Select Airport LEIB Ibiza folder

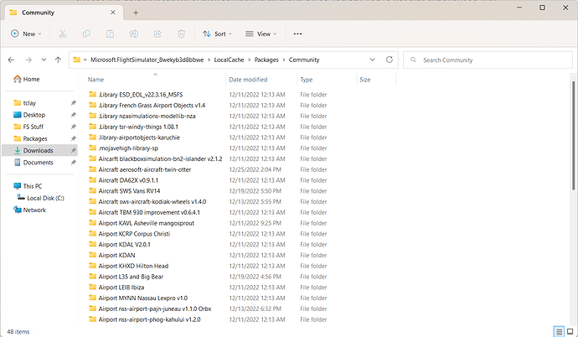(121, 288)
